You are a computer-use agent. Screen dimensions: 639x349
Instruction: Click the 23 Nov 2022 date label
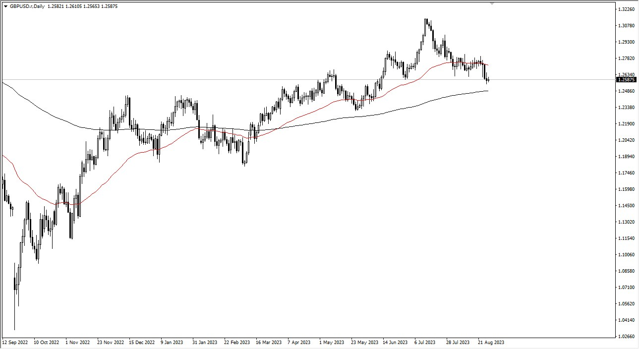coord(110,343)
